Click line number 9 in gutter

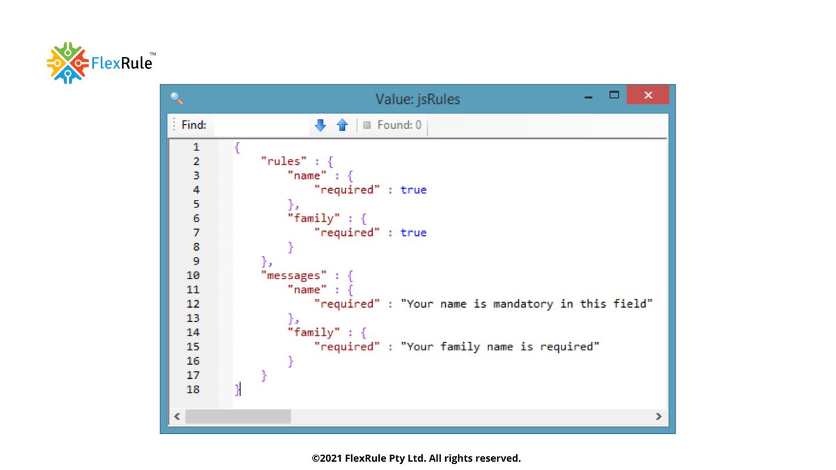[x=196, y=261]
